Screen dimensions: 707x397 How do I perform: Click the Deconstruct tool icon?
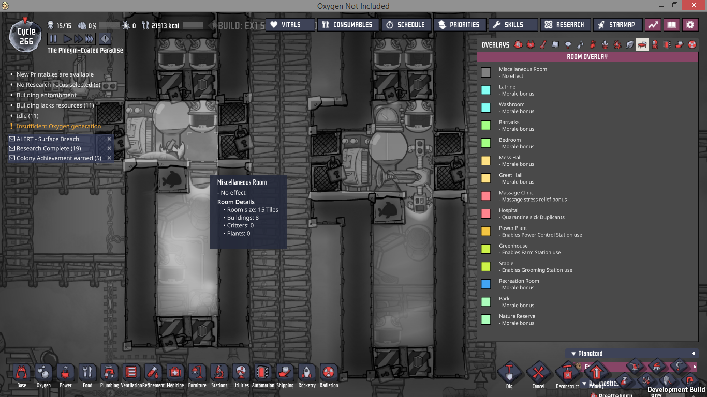point(567,373)
